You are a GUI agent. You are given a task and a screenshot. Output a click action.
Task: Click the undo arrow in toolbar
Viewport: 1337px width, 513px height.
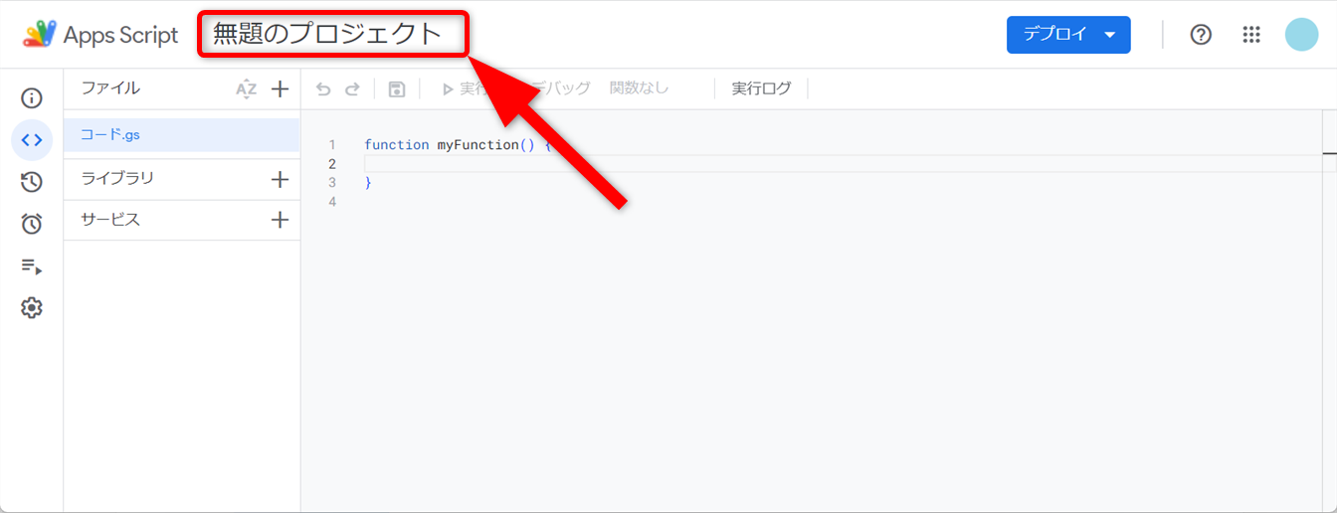[x=323, y=89]
